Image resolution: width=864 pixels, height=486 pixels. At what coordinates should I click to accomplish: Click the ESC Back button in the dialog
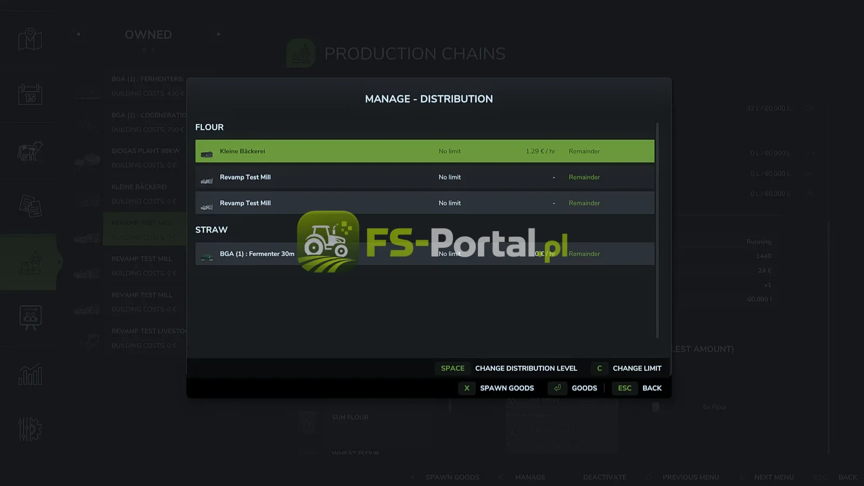637,388
